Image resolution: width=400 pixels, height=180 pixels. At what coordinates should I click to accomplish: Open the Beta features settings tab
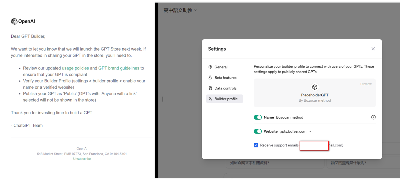225,78
